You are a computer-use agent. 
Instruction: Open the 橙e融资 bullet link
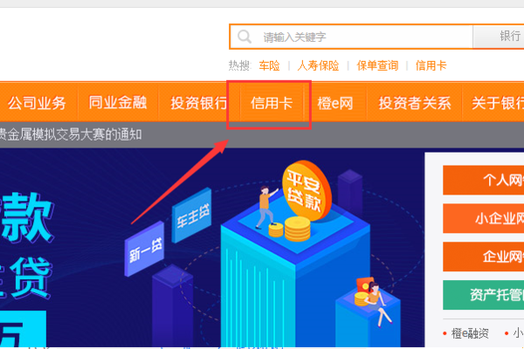pyautogui.click(x=470, y=333)
